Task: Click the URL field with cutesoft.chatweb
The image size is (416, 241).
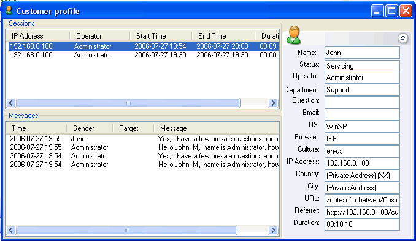Action: 362,200
